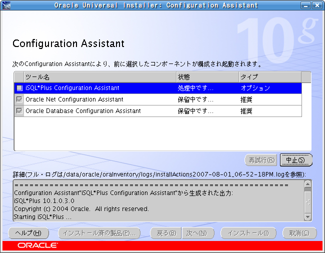Click the details log scroll down arrow
The width and height of the screenshot is (325, 253).
coord(308,217)
